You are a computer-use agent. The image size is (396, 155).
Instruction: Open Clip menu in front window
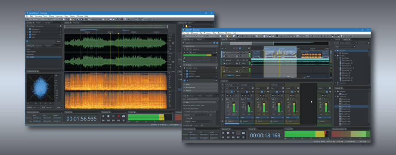[x=201, y=33]
